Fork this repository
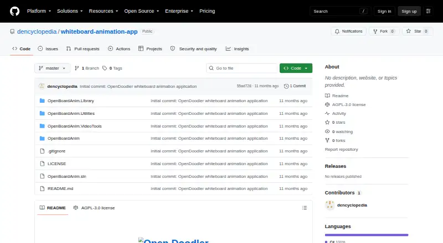The width and height of the screenshot is (443, 243). pyautogui.click(x=384, y=31)
